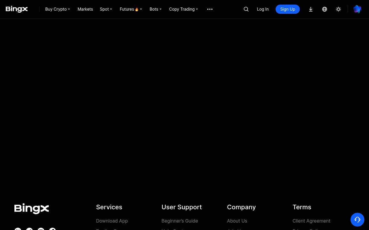Open the Beginner's Guide link
369x230 pixels.
click(180, 221)
